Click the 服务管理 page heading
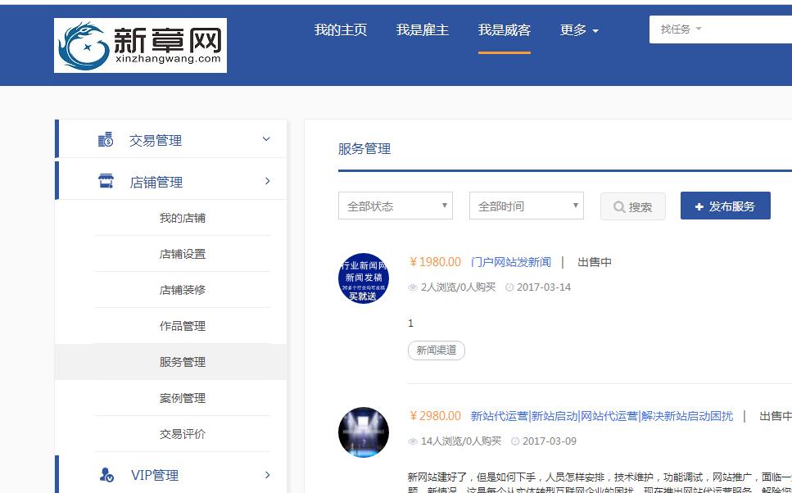Viewport: 792px width, 493px height. (x=364, y=149)
